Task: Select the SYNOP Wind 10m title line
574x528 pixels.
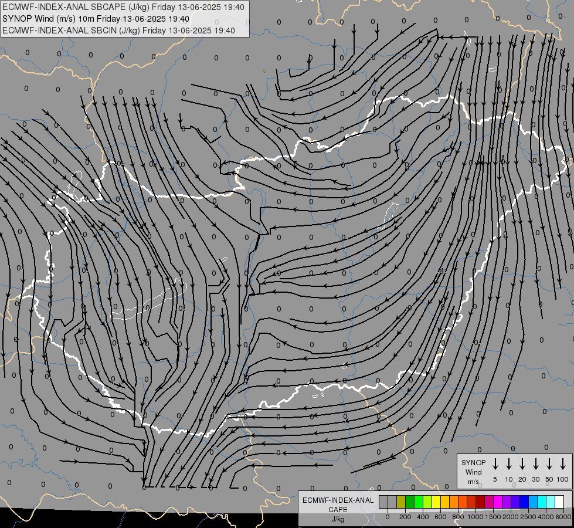Action: [x=96, y=19]
